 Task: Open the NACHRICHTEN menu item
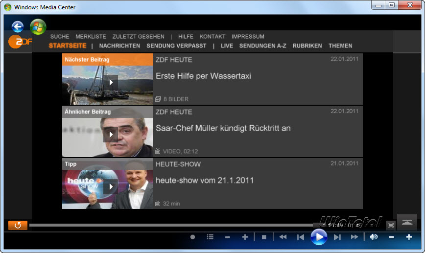pos(119,46)
